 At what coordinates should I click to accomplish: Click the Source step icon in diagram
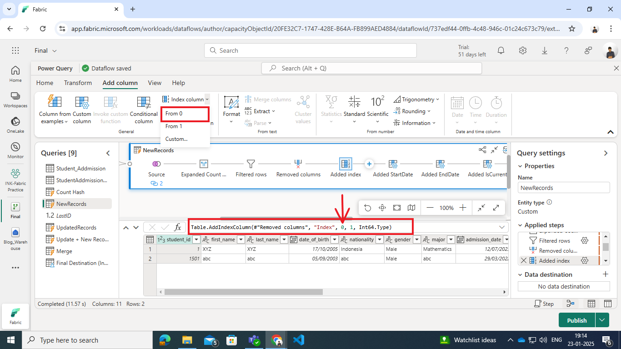(x=156, y=164)
